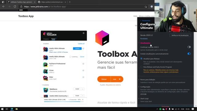This screenshot has height=111, width=197.
Task: Open the FAQ link in page header
Action: (135, 16)
